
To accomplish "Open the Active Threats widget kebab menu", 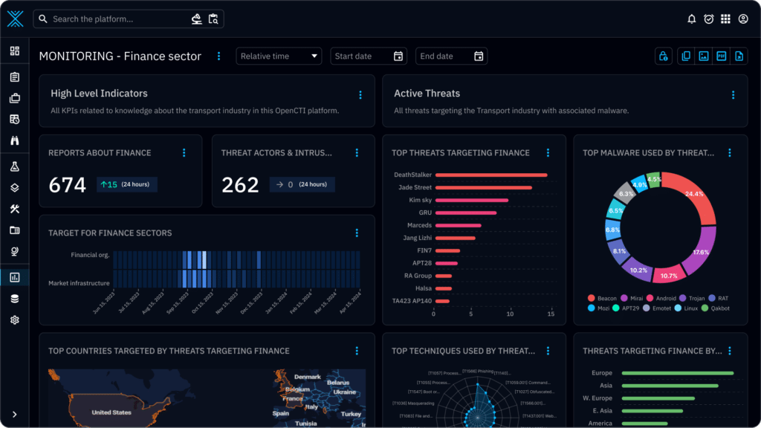I will [734, 94].
